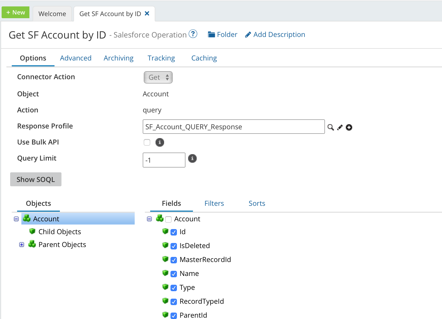Click the plus icon to add profile
This screenshot has height=319, width=442.
click(x=349, y=127)
